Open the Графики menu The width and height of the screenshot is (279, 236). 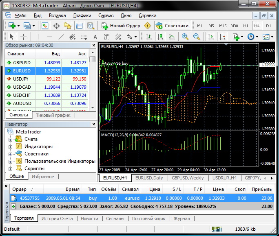click(x=82, y=15)
